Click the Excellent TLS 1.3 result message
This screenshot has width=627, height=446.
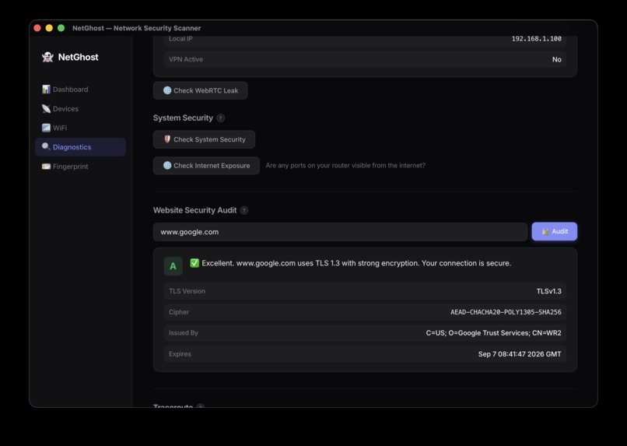point(356,263)
